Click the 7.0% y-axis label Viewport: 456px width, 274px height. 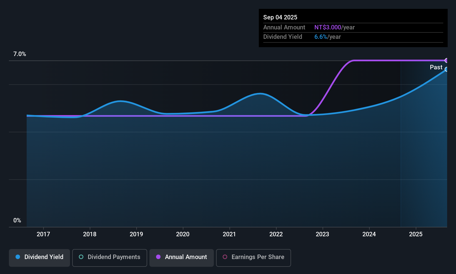pyautogui.click(x=20, y=54)
